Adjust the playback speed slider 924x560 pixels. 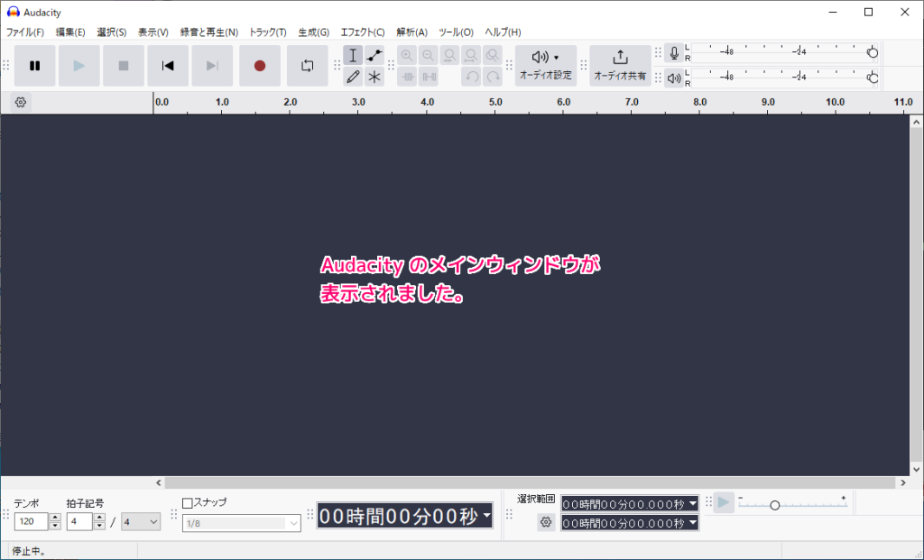775,505
